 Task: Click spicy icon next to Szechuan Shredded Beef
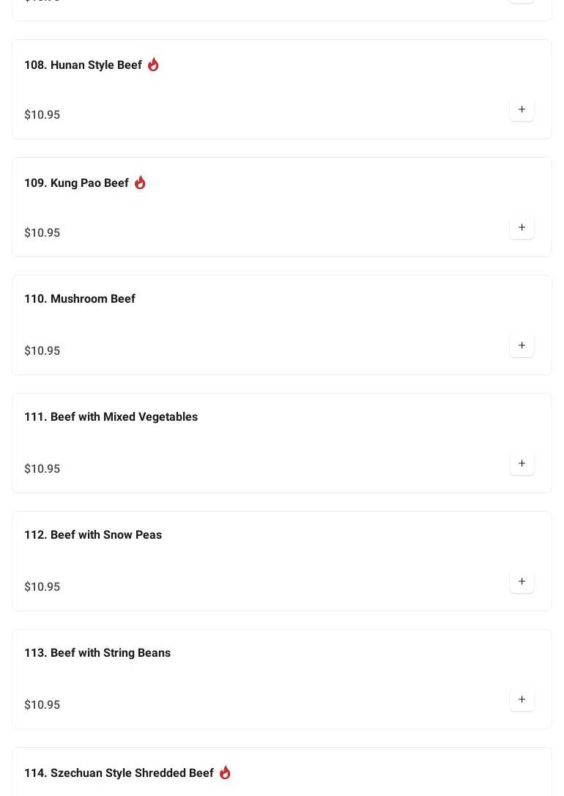[x=225, y=773]
